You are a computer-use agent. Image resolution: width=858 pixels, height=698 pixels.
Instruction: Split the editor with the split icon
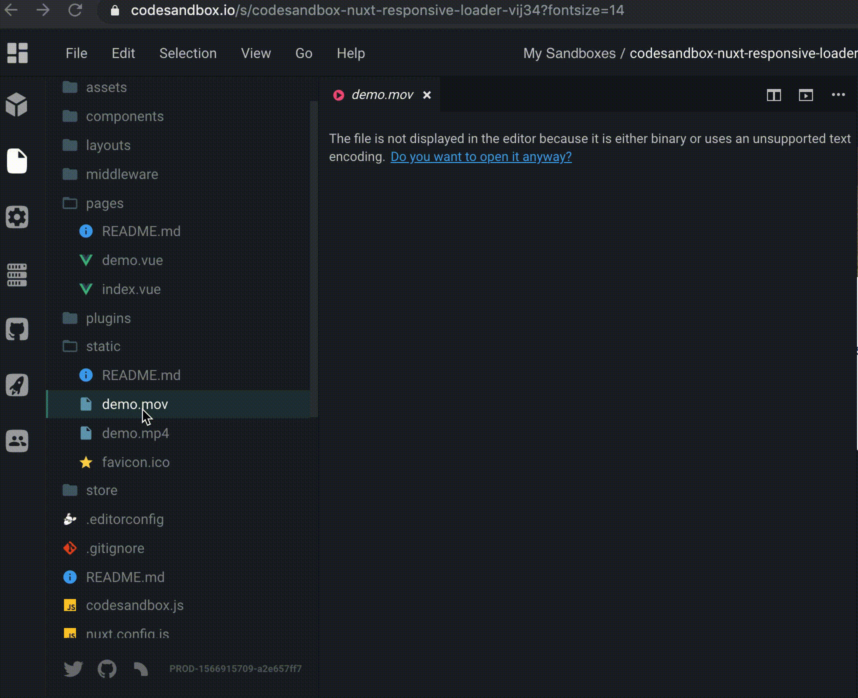(774, 95)
